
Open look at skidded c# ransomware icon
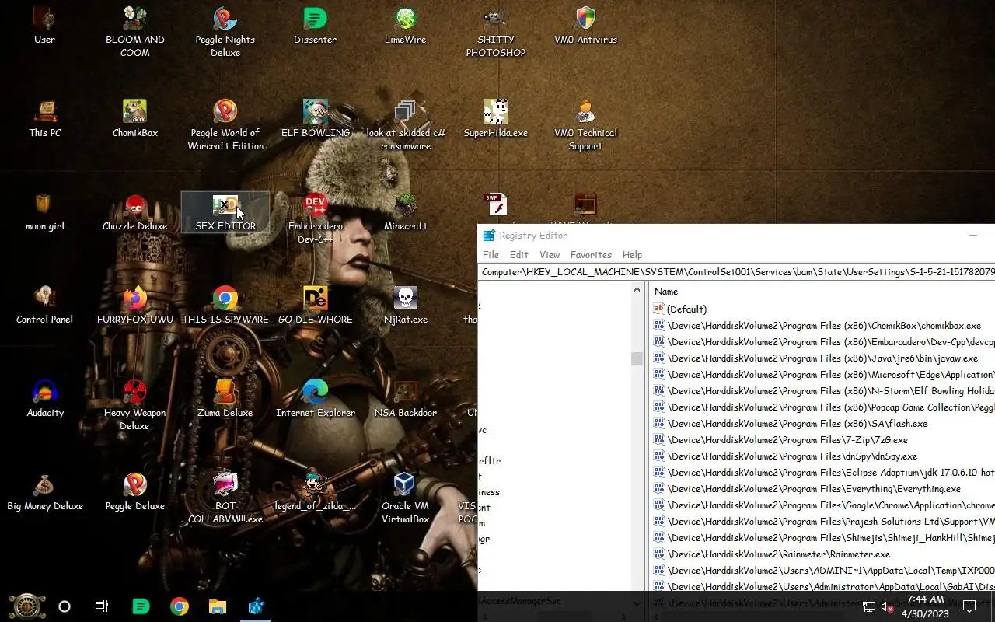click(x=405, y=125)
